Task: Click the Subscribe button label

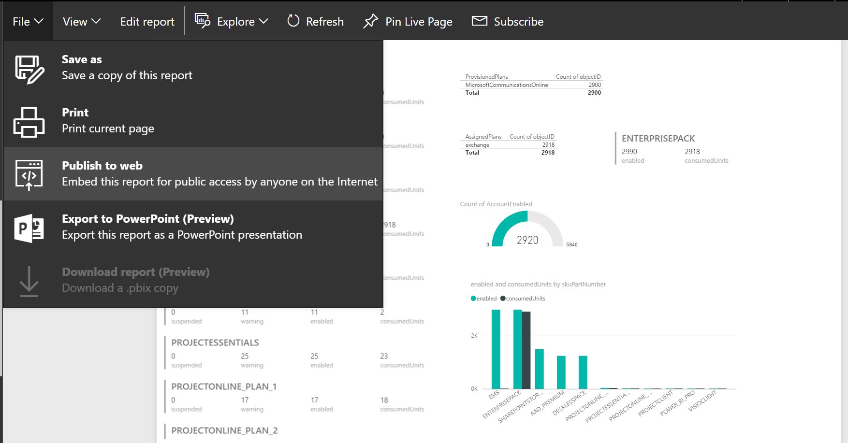Action: (518, 22)
